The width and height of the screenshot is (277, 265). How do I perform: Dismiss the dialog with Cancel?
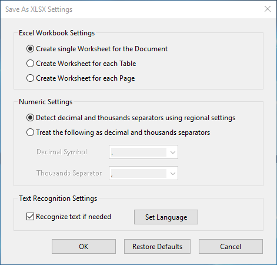[231, 247]
